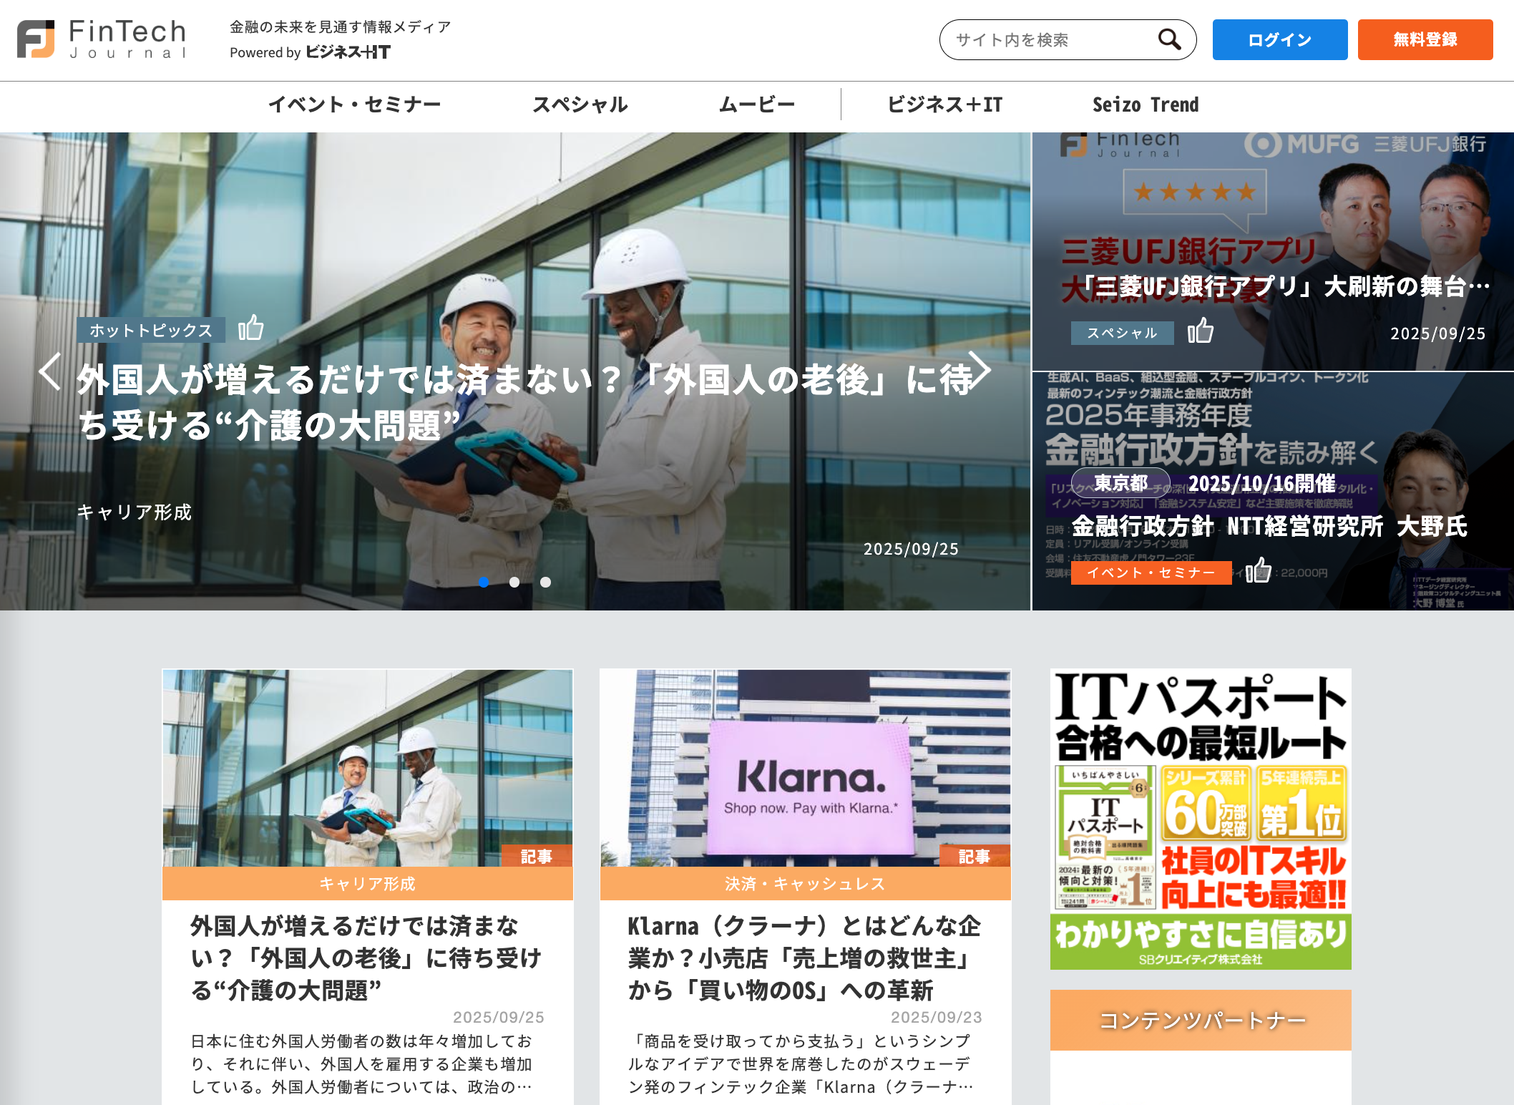Open the イベント・セミナー menu
This screenshot has width=1514, height=1105.
coord(354,104)
